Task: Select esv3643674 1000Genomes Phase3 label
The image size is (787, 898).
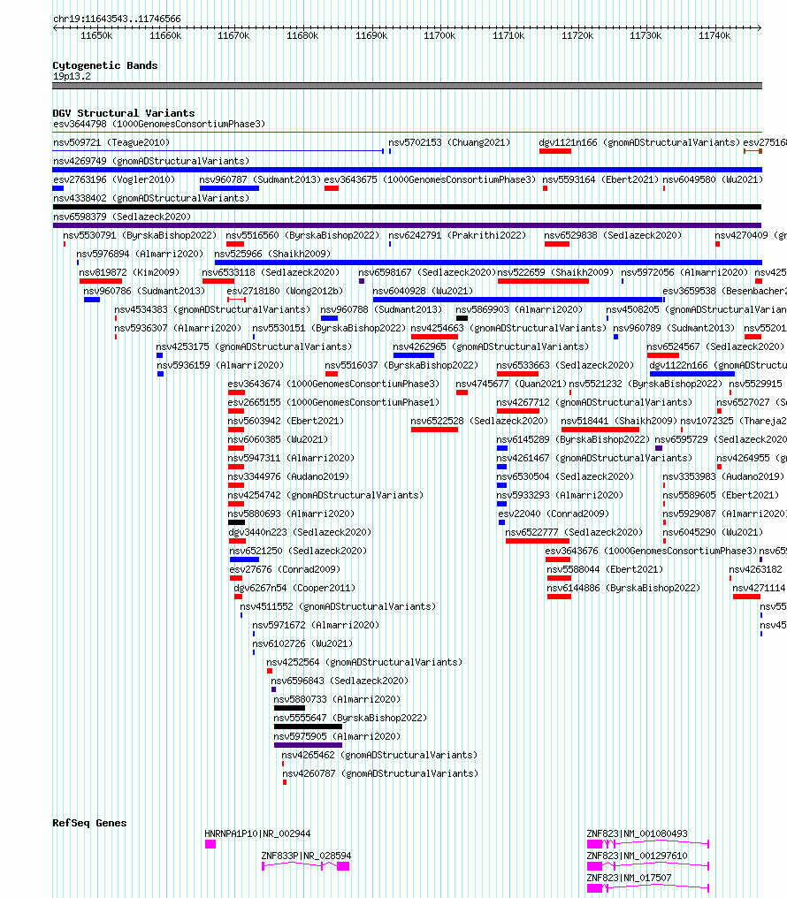Action: pyautogui.click(x=334, y=384)
